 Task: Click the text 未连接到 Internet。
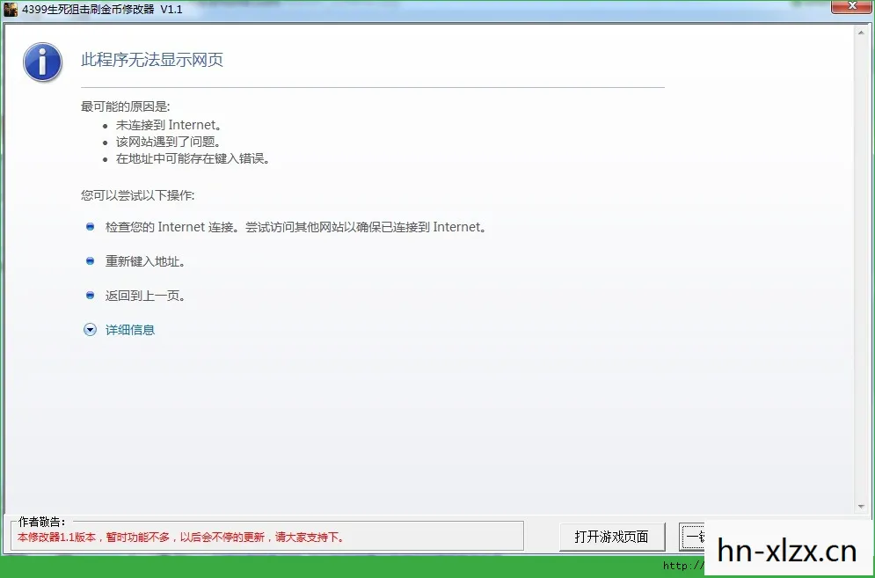pyautogui.click(x=169, y=125)
